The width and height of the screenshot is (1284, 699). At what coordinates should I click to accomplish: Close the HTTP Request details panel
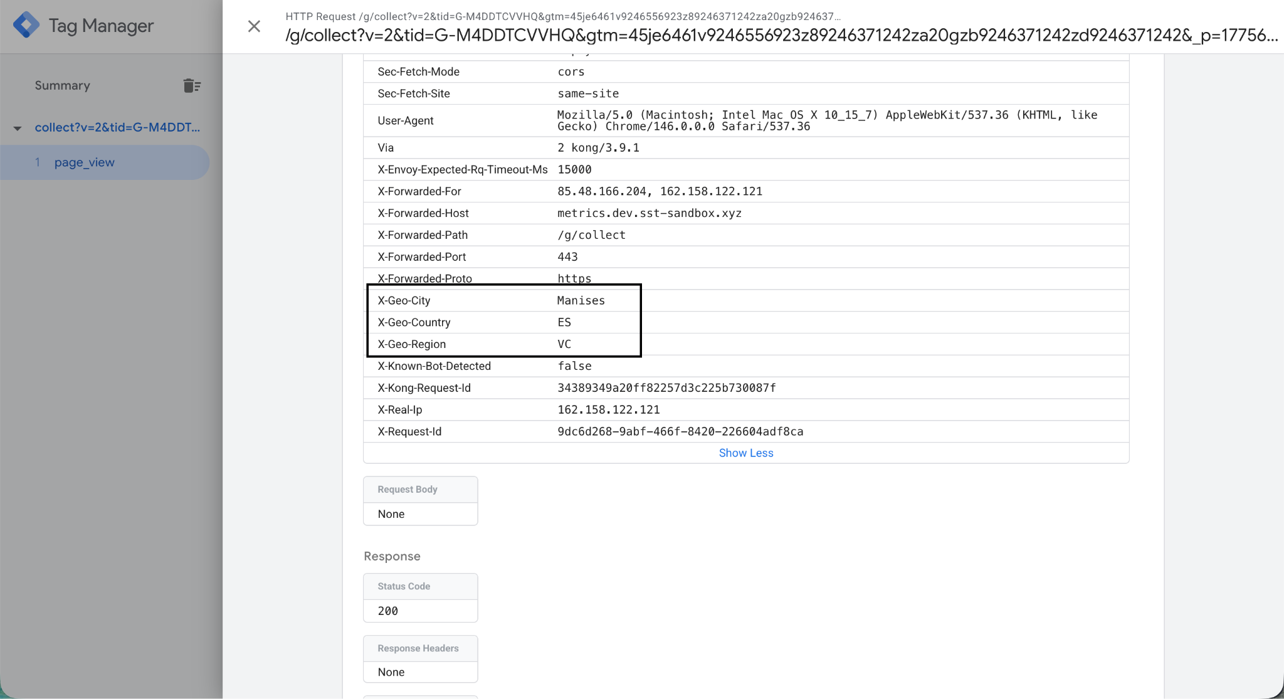254,26
